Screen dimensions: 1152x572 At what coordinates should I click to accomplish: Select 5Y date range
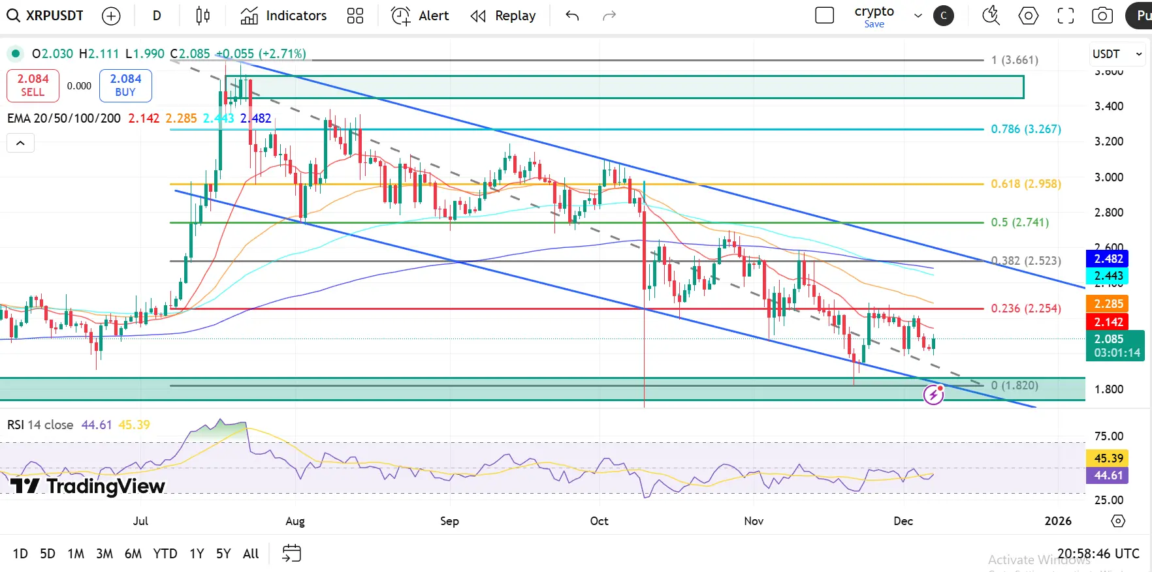click(x=223, y=554)
